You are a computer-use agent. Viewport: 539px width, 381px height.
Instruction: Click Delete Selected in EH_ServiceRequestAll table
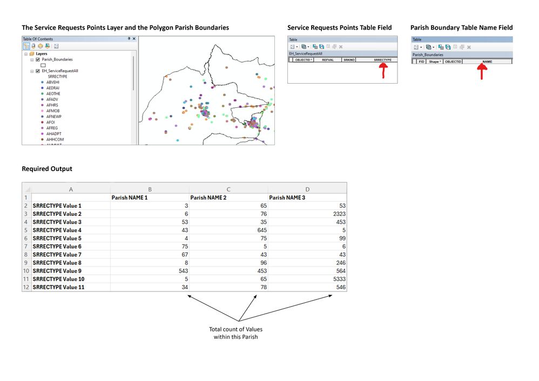pyautogui.click(x=341, y=47)
